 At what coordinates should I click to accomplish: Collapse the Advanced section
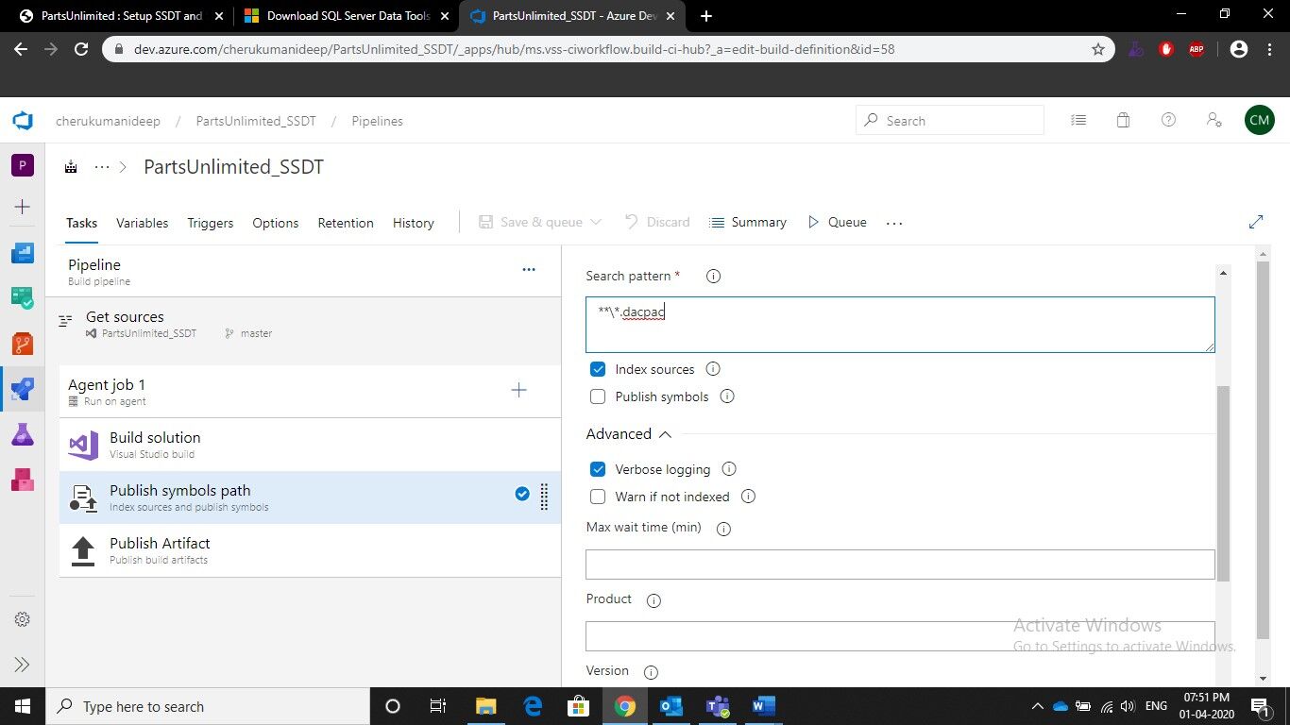click(665, 434)
